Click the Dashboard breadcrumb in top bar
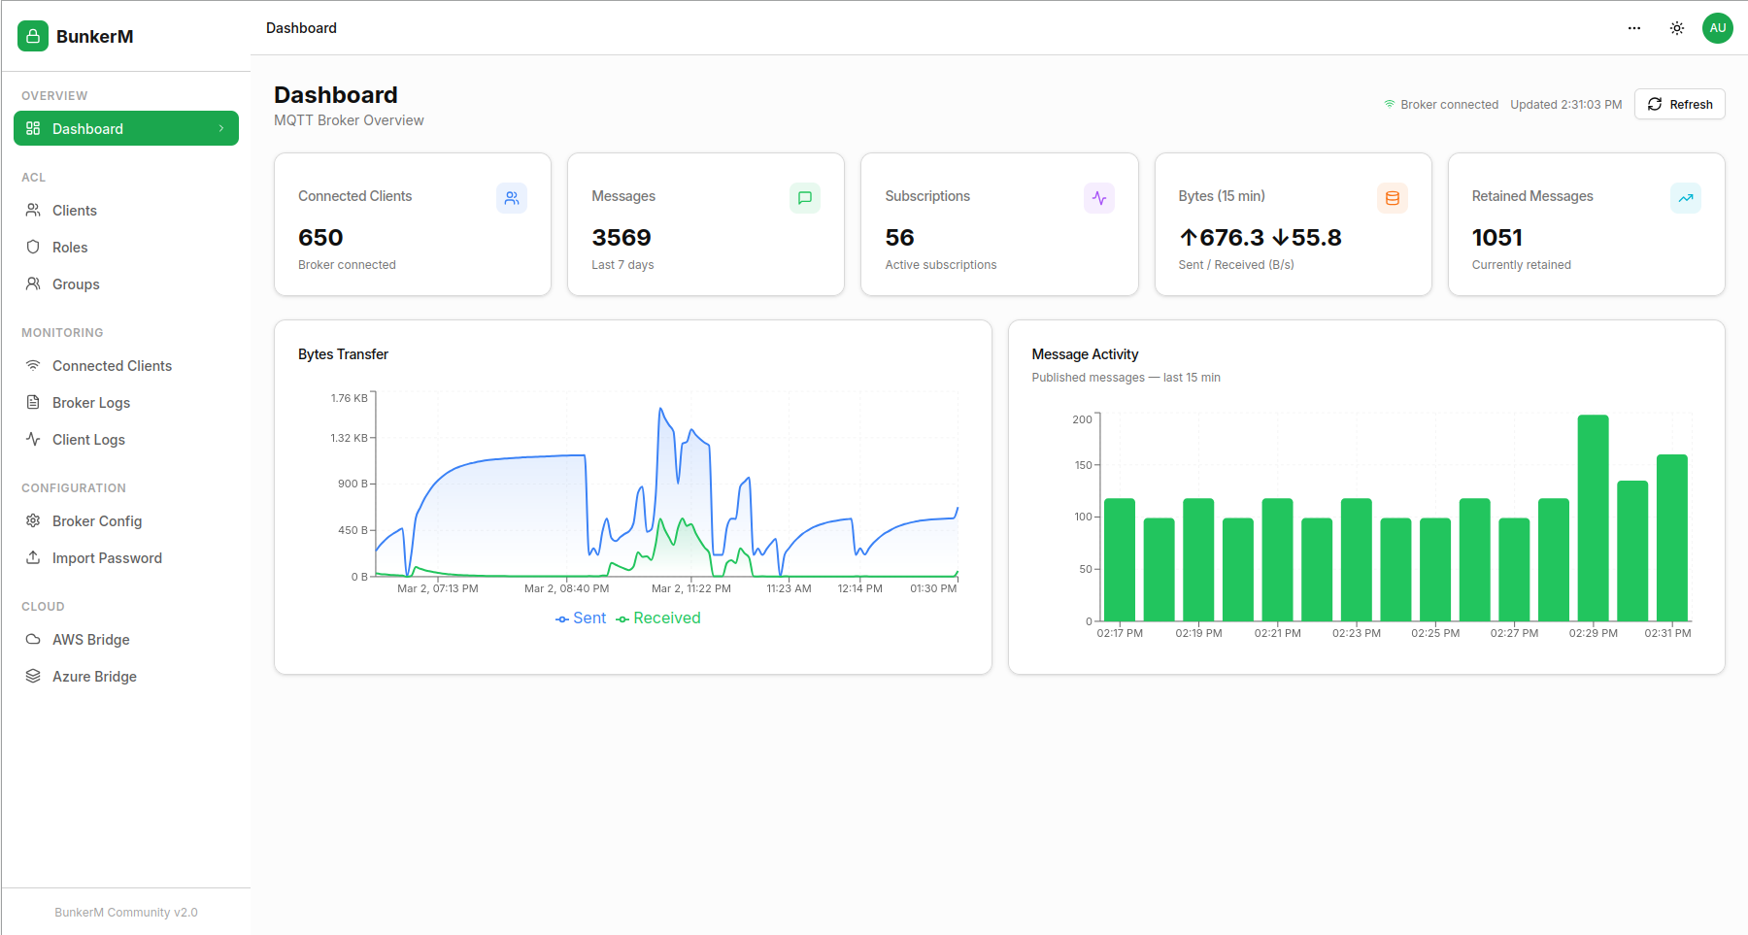Image resolution: width=1748 pixels, height=935 pixels. click(301, 28)
